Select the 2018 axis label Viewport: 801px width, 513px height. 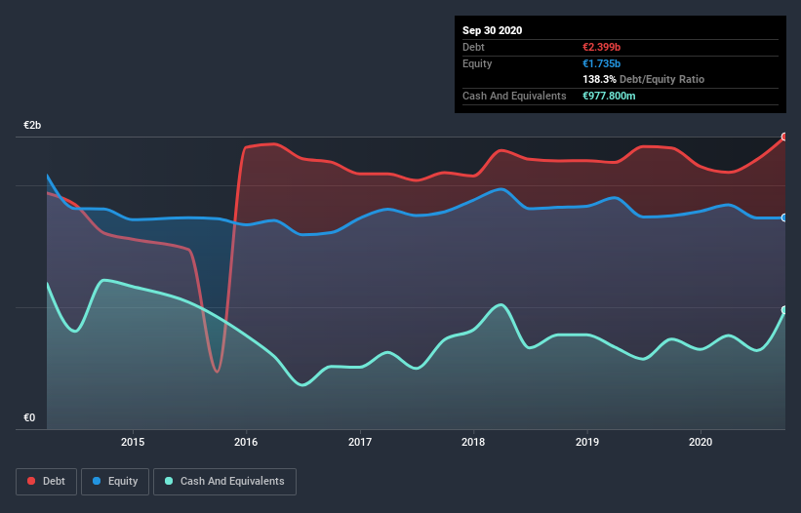click(x=473, y=442)
